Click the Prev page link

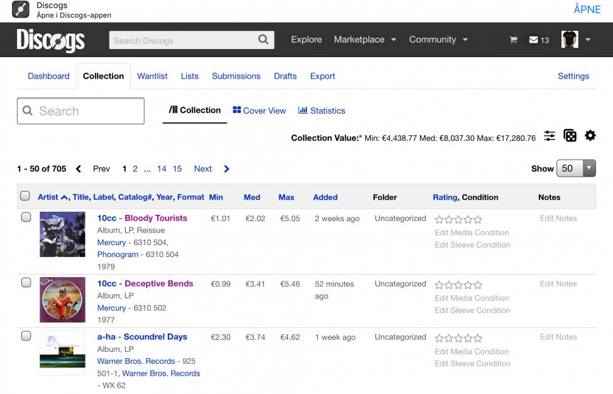tap(101, 169)
